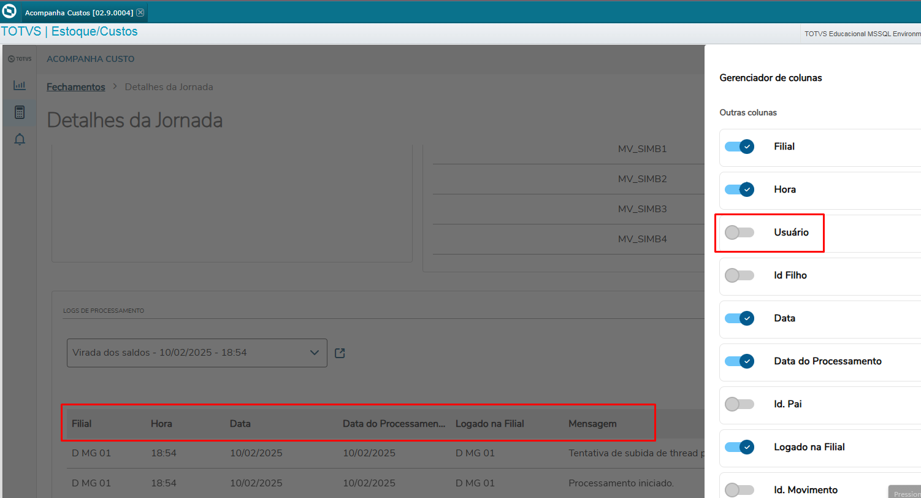The width and height of the screenshot is (921, 498).
Task: Click the TOTVS logo in the sidebar
Action: [20, 59]
